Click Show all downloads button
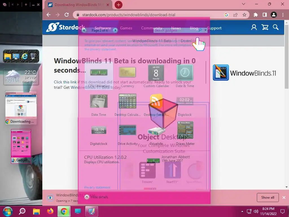 [x=268, y=198]
